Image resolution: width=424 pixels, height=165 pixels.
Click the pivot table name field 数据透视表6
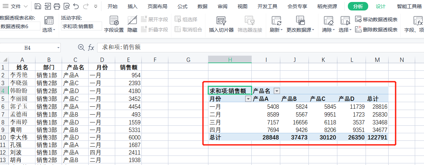click(x=20, y=26)
